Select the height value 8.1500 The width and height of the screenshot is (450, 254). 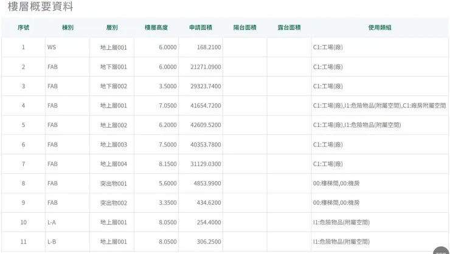point(168,164)
